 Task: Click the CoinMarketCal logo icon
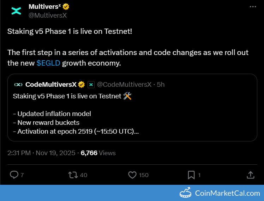[186, 193]
